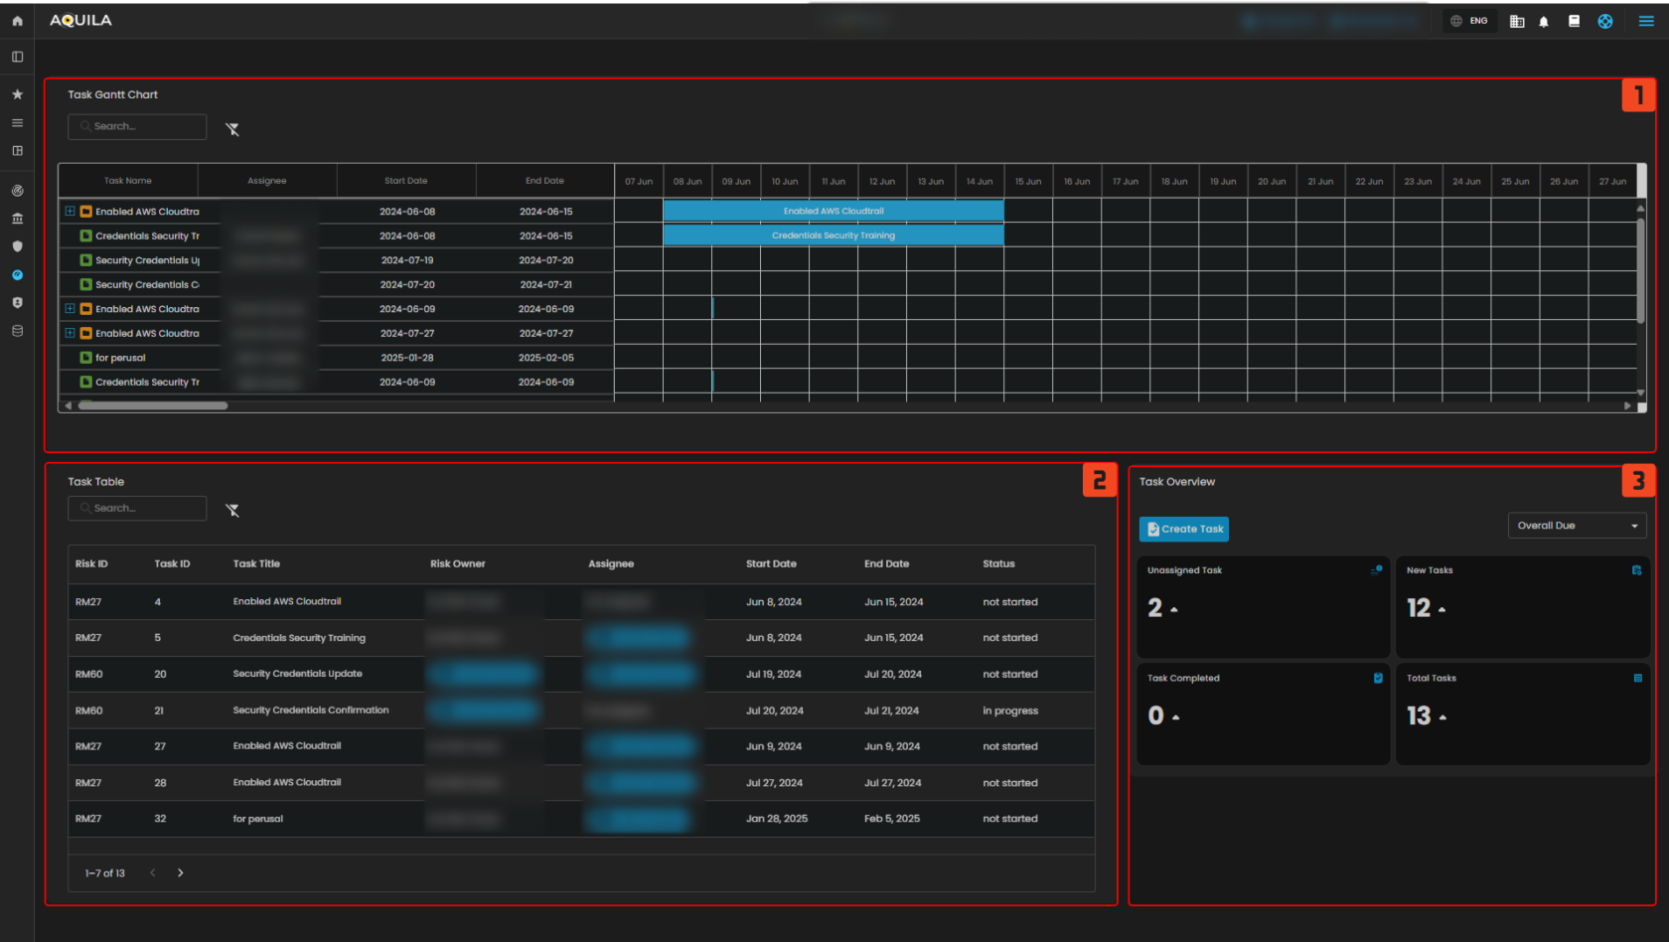
Task: Go to the Home icon in the sidebar
Action: point(17,21)
